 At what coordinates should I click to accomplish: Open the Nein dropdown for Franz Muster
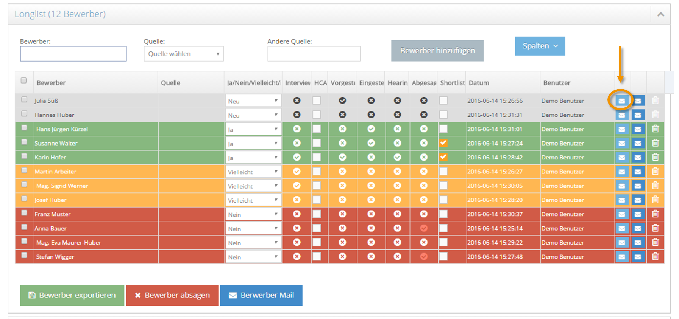point(253,214)
